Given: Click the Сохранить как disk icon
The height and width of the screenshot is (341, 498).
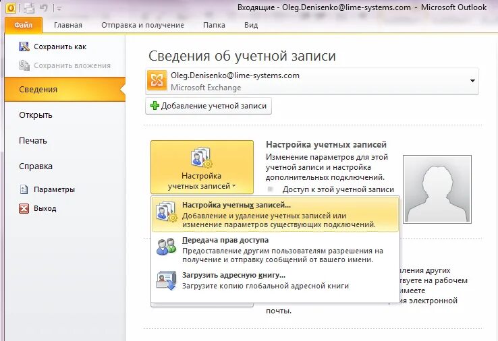Looking at the screenshot, I should (24, 46).
